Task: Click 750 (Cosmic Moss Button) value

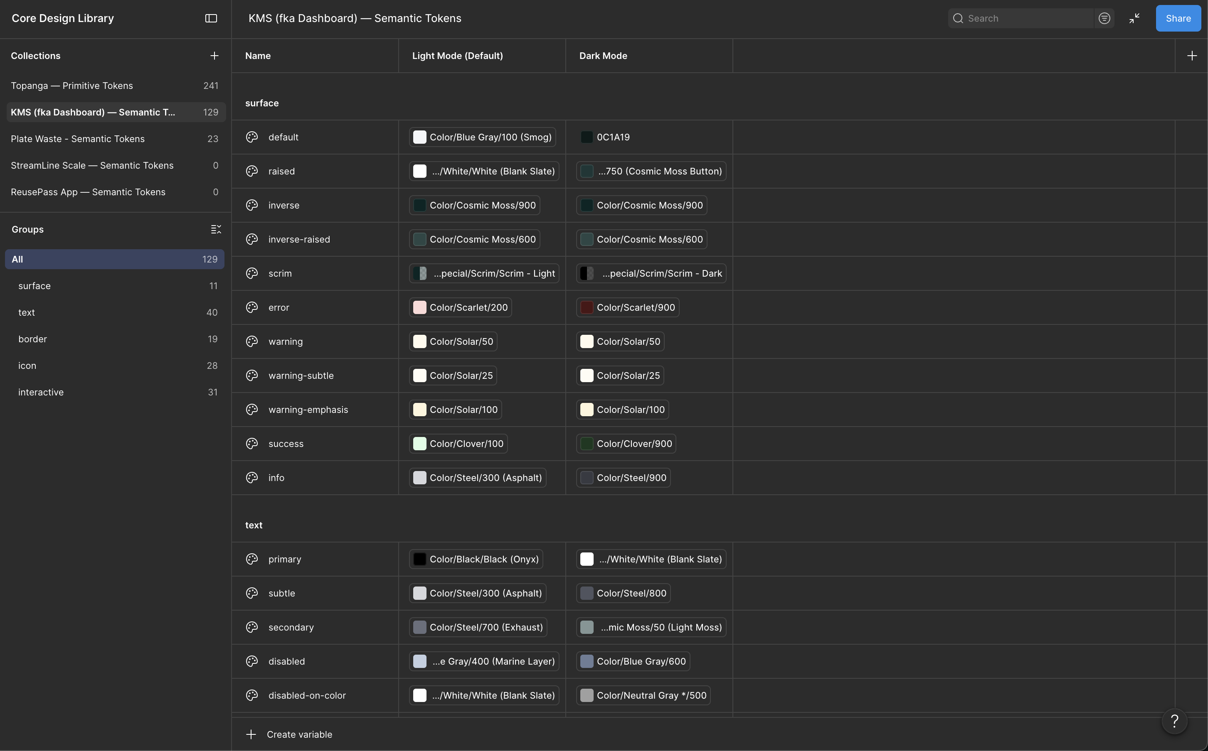Action: pyautogui.click(x=651, y=172)
